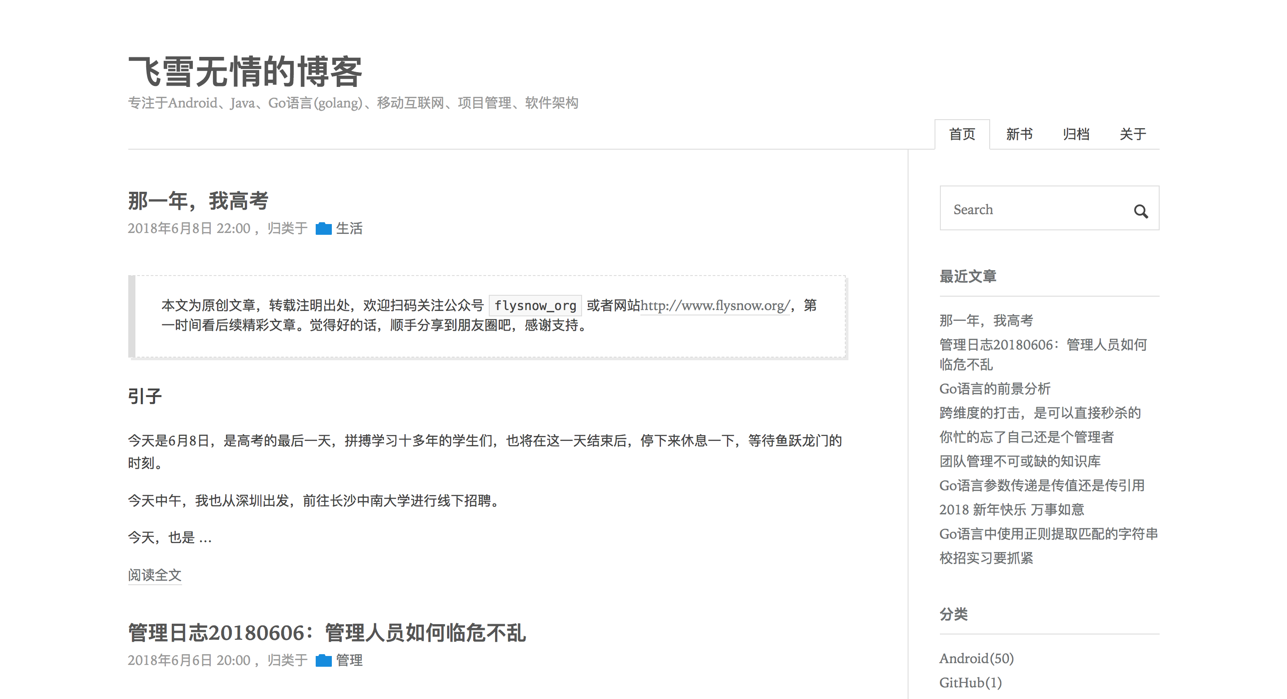The width and height of the screenshot is (1287, 699).
Task: Click the search magnifier icon
Action: 1140,211
